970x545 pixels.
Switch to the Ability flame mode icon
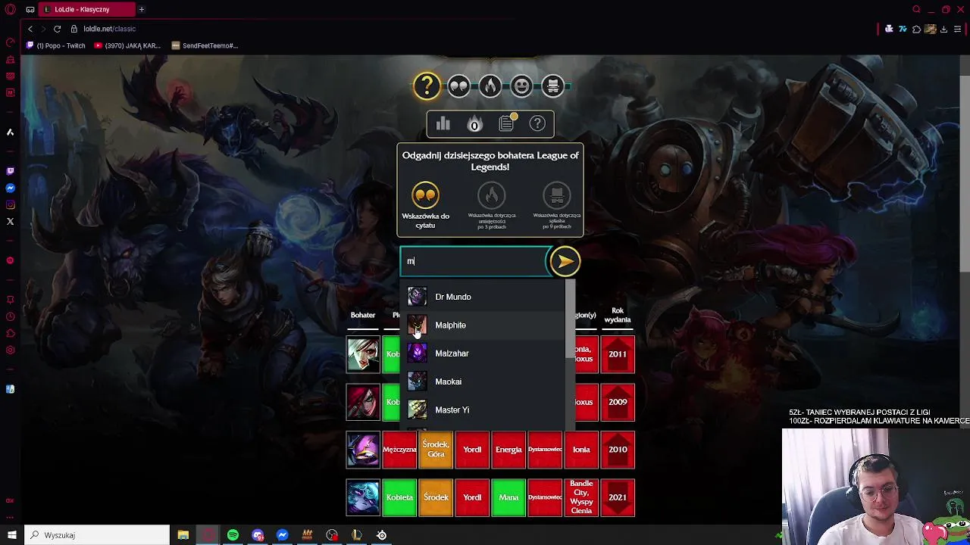[x=490, y=86]
